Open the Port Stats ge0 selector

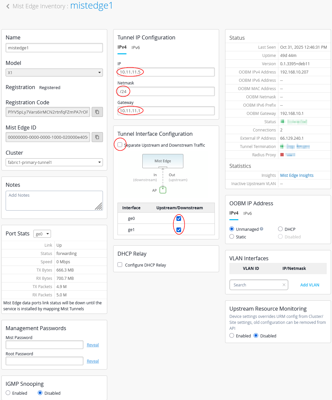[x=42, y=234]
